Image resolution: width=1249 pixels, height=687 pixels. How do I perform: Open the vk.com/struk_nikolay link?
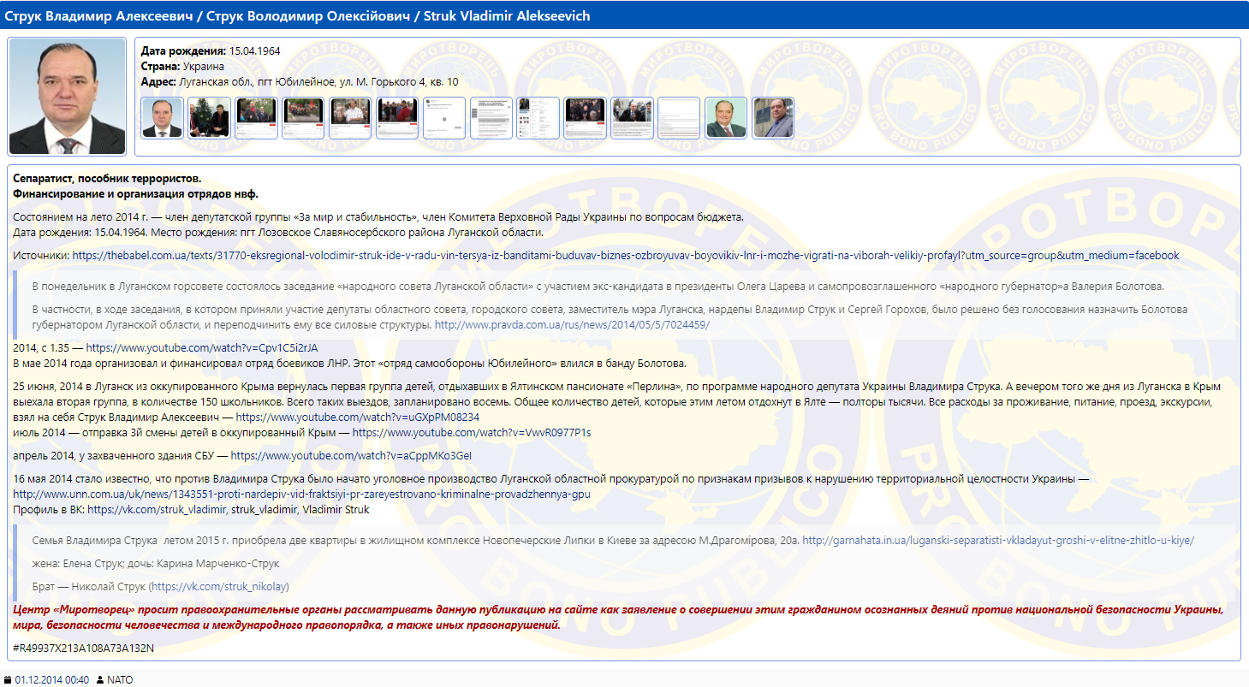click(x=219, y=587)
